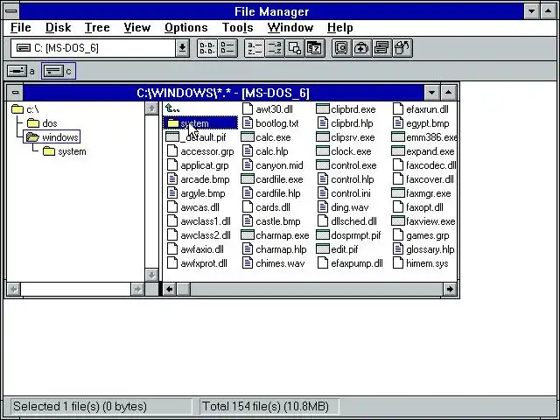Open the Disk menu

point(59,27)
